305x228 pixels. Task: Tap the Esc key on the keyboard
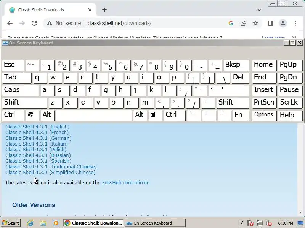pyautogui.click(x=13, y=65)
